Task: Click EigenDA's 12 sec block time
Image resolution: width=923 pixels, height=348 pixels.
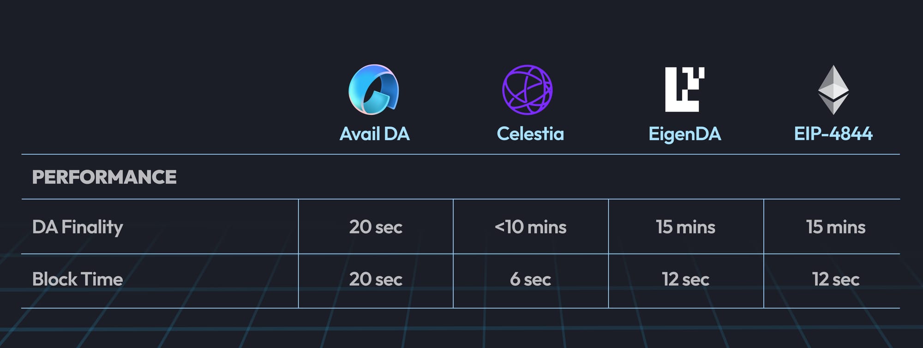Action: tap(685, 279)
